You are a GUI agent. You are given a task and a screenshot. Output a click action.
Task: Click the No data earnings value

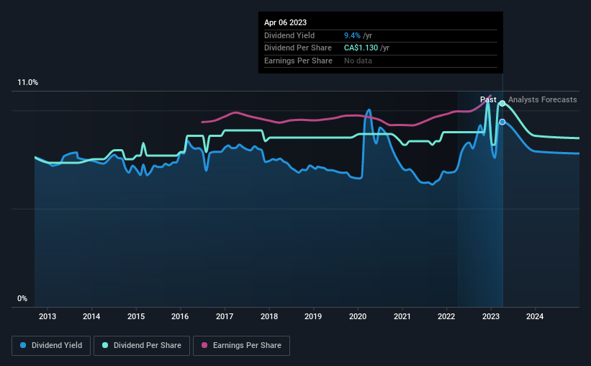[358, 61]
